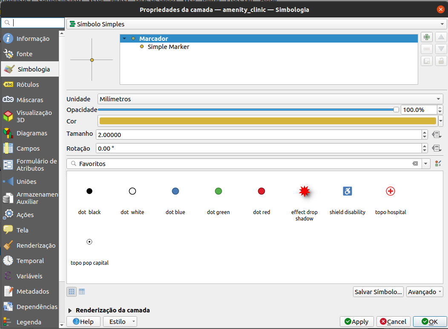Move symbol layer down
Image resolution: width=448 pixels, height=329 pixels.
click(x=441, y=49)
